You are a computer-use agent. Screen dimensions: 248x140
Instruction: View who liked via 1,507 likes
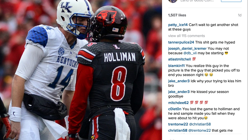177,15
